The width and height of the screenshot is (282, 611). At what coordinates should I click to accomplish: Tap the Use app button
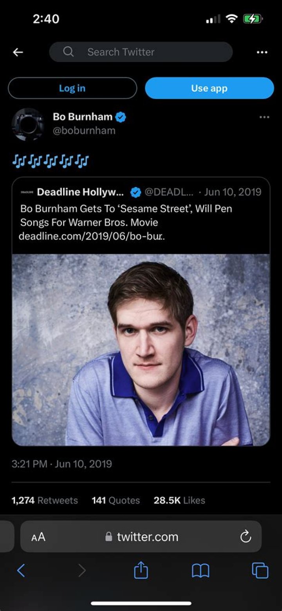209,88
